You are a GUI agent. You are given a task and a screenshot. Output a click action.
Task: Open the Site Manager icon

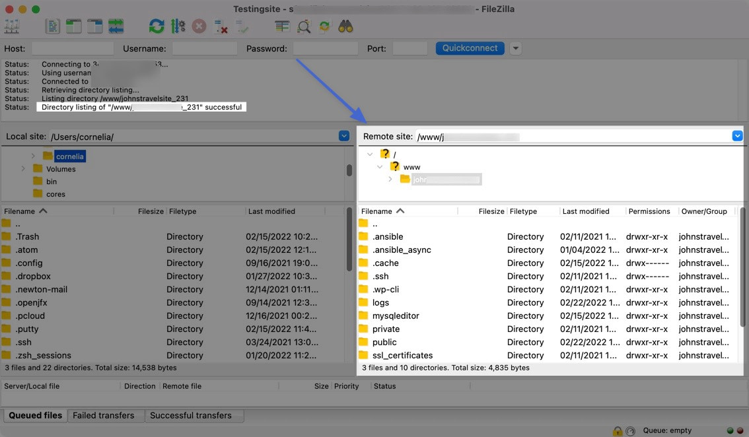[x=12, y=26]
